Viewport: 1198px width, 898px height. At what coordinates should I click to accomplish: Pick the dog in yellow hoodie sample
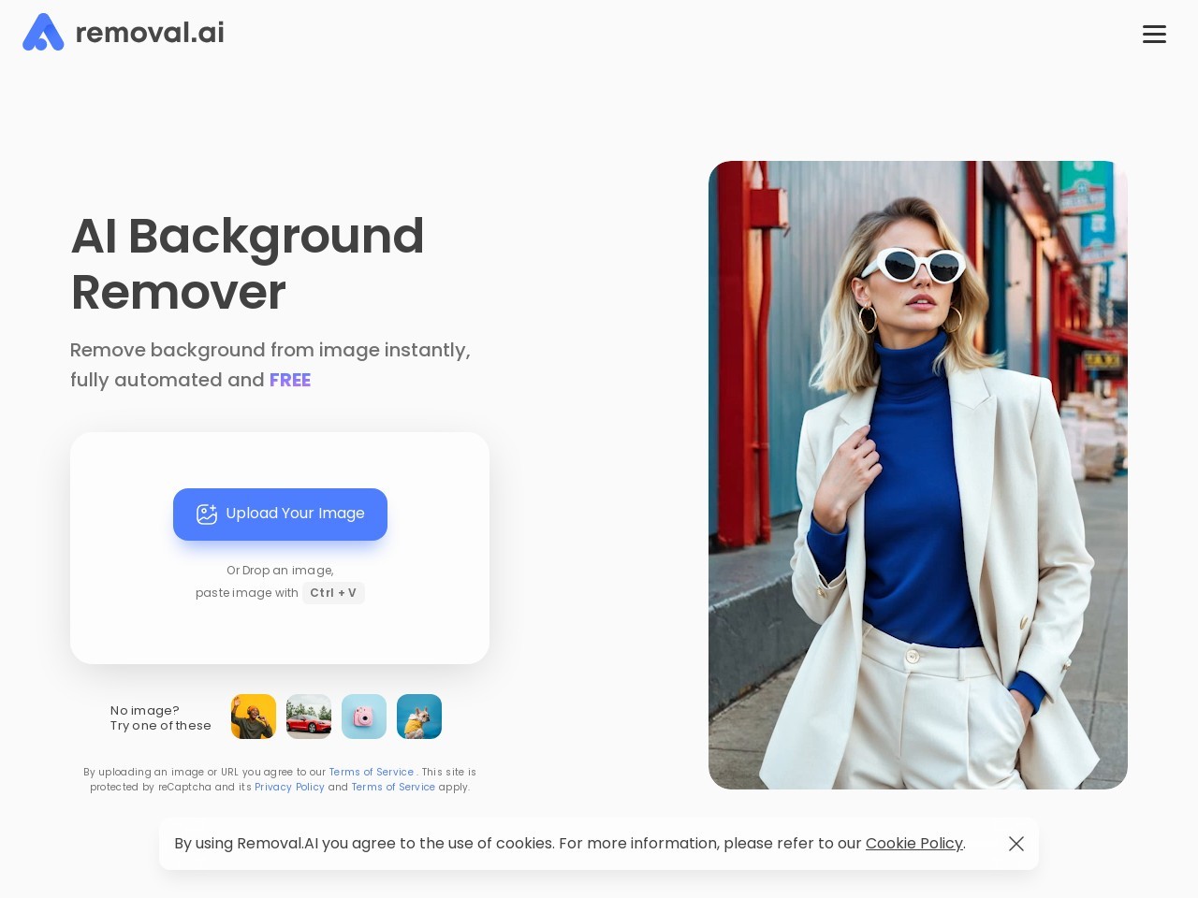(419, 717)
